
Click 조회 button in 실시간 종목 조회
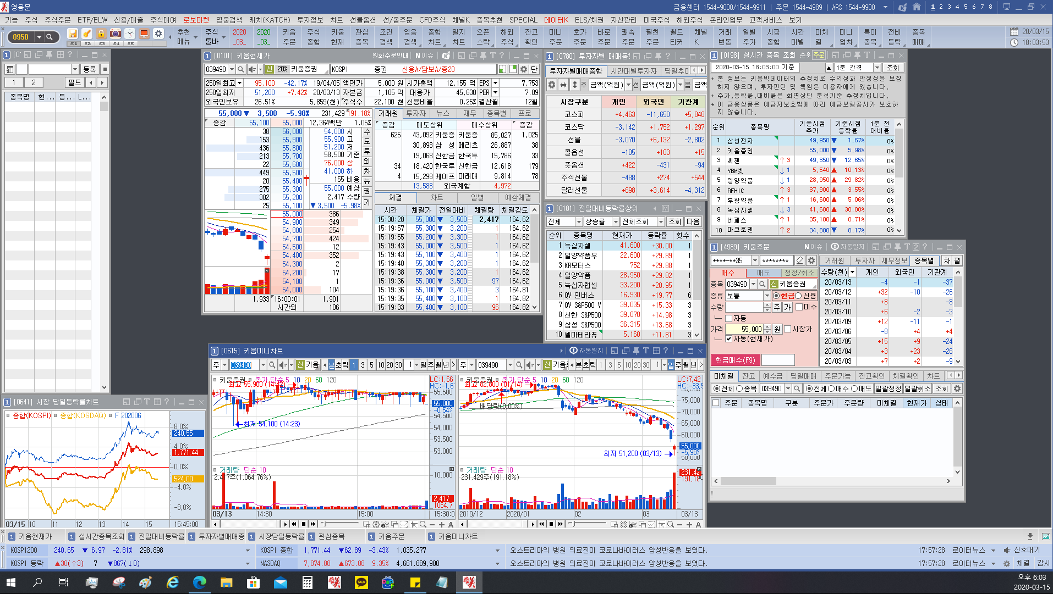coord(893,68)
